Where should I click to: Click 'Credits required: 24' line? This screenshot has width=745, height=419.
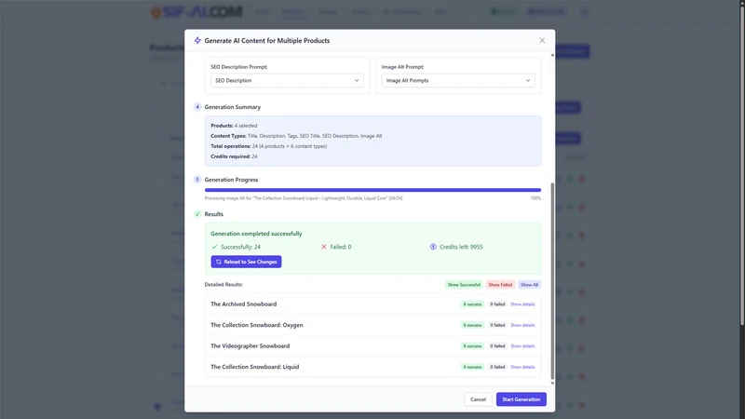point(235,156)
